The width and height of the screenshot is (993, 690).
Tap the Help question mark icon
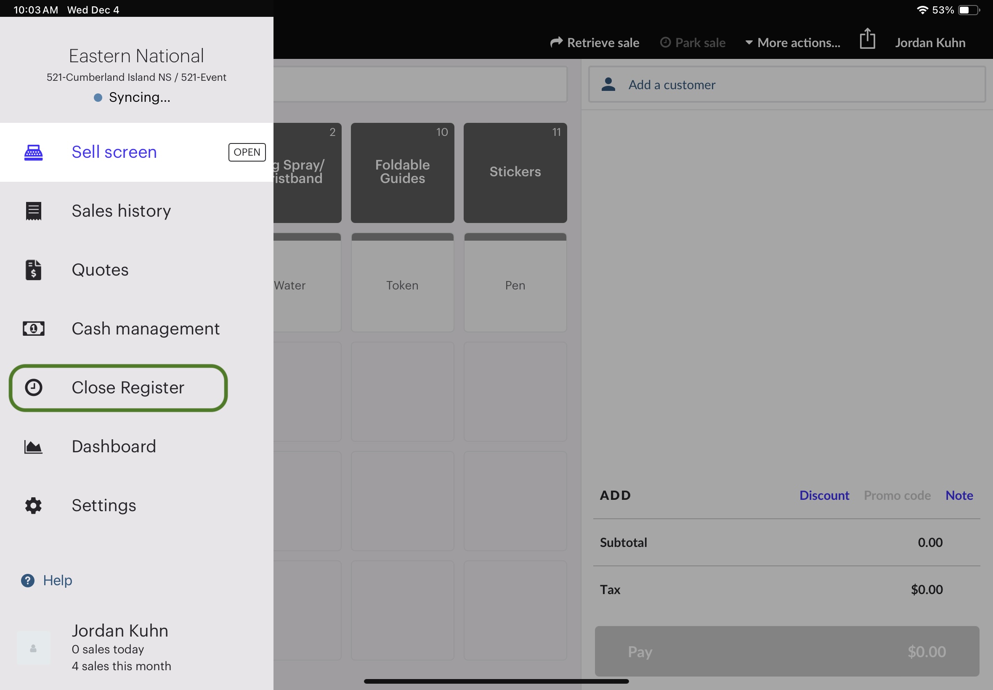coord(28,581)
